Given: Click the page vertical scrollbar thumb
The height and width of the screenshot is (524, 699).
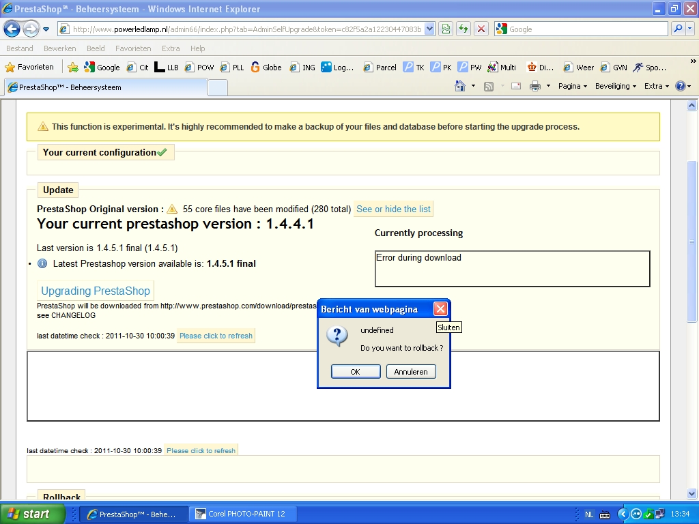Looking at the screenshot, I should tap(691, 242).
